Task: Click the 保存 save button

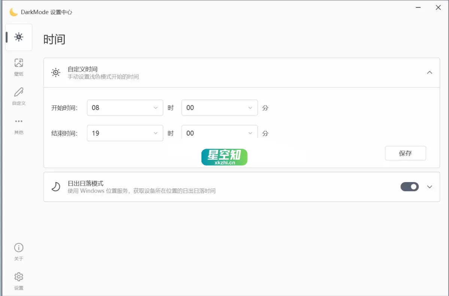Action: click(406, 153)
